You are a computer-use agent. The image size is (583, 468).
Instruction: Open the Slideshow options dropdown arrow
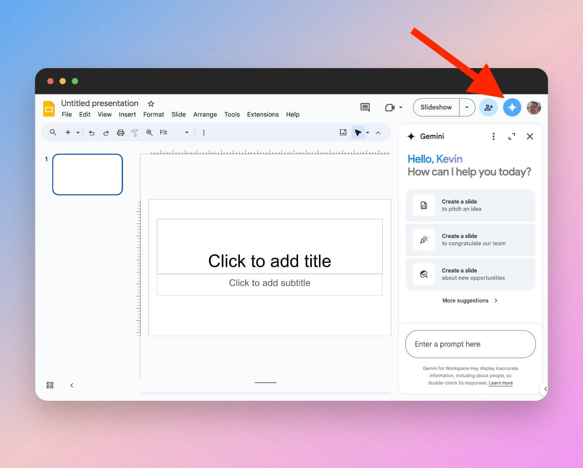coord(467,107)
